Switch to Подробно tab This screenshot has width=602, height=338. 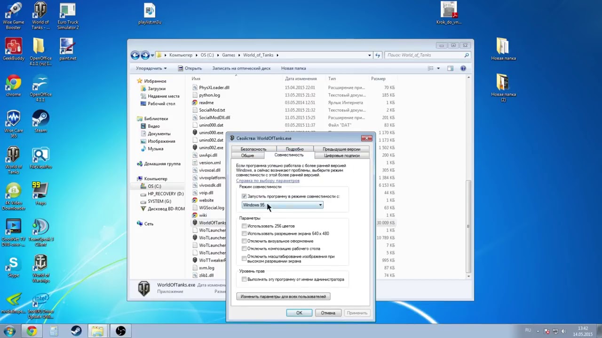click(x=294, y=149)
